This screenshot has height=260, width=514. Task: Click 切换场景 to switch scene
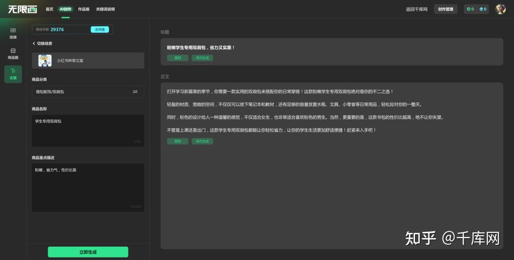coord(45,43)
